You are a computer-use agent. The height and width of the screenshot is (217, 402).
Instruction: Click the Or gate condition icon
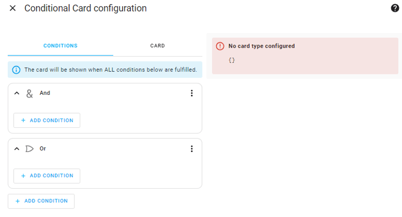29,149
